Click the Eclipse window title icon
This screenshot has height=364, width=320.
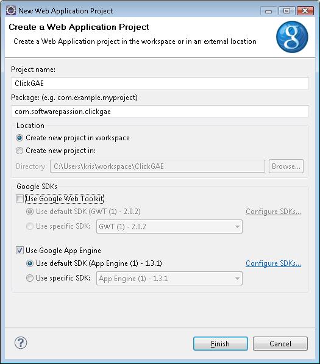[11, 11]
